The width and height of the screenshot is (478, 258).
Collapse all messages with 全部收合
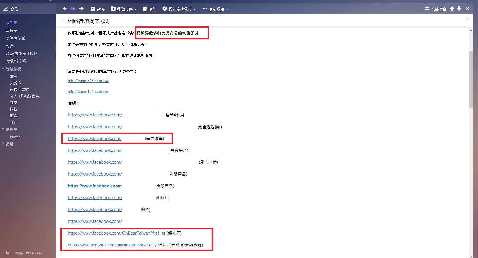coord(435,9)
